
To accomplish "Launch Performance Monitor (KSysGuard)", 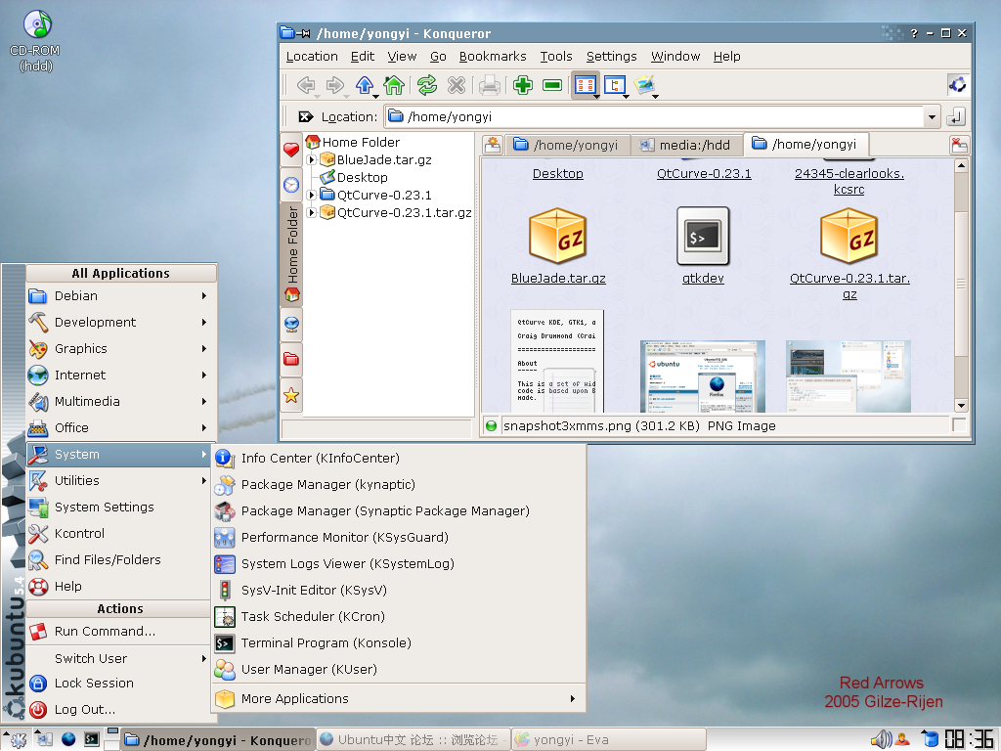I will pyautogui.click(x=399, y=538).
